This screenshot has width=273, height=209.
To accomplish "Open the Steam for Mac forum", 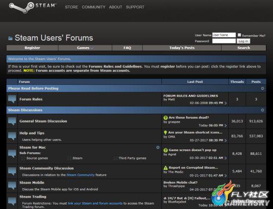I will 33,147.
